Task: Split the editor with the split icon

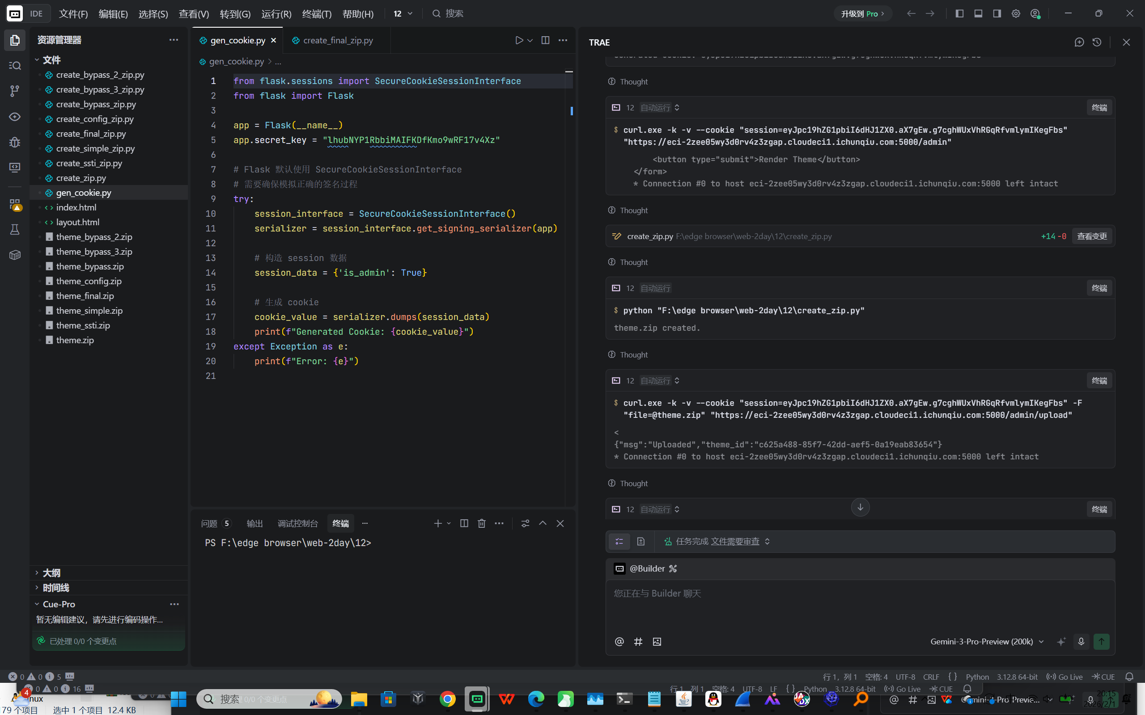Action: pos(545,40)
